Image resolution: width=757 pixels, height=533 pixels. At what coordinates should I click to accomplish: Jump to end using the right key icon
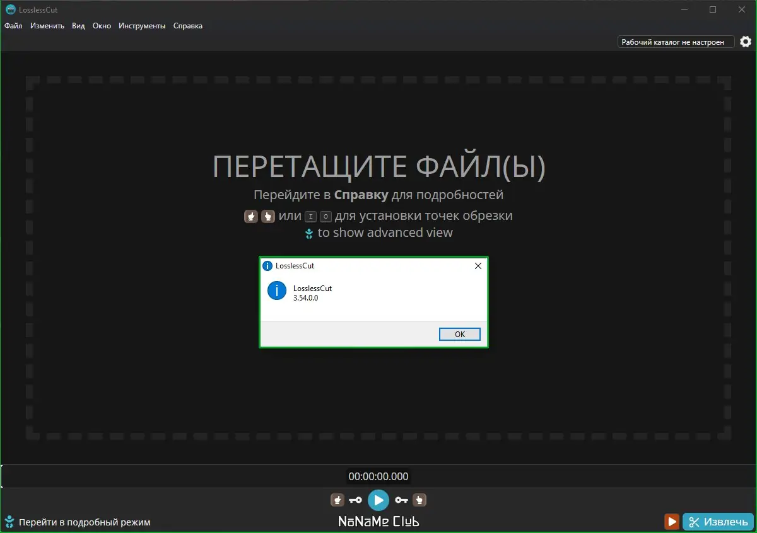click(x=401, y=500)
